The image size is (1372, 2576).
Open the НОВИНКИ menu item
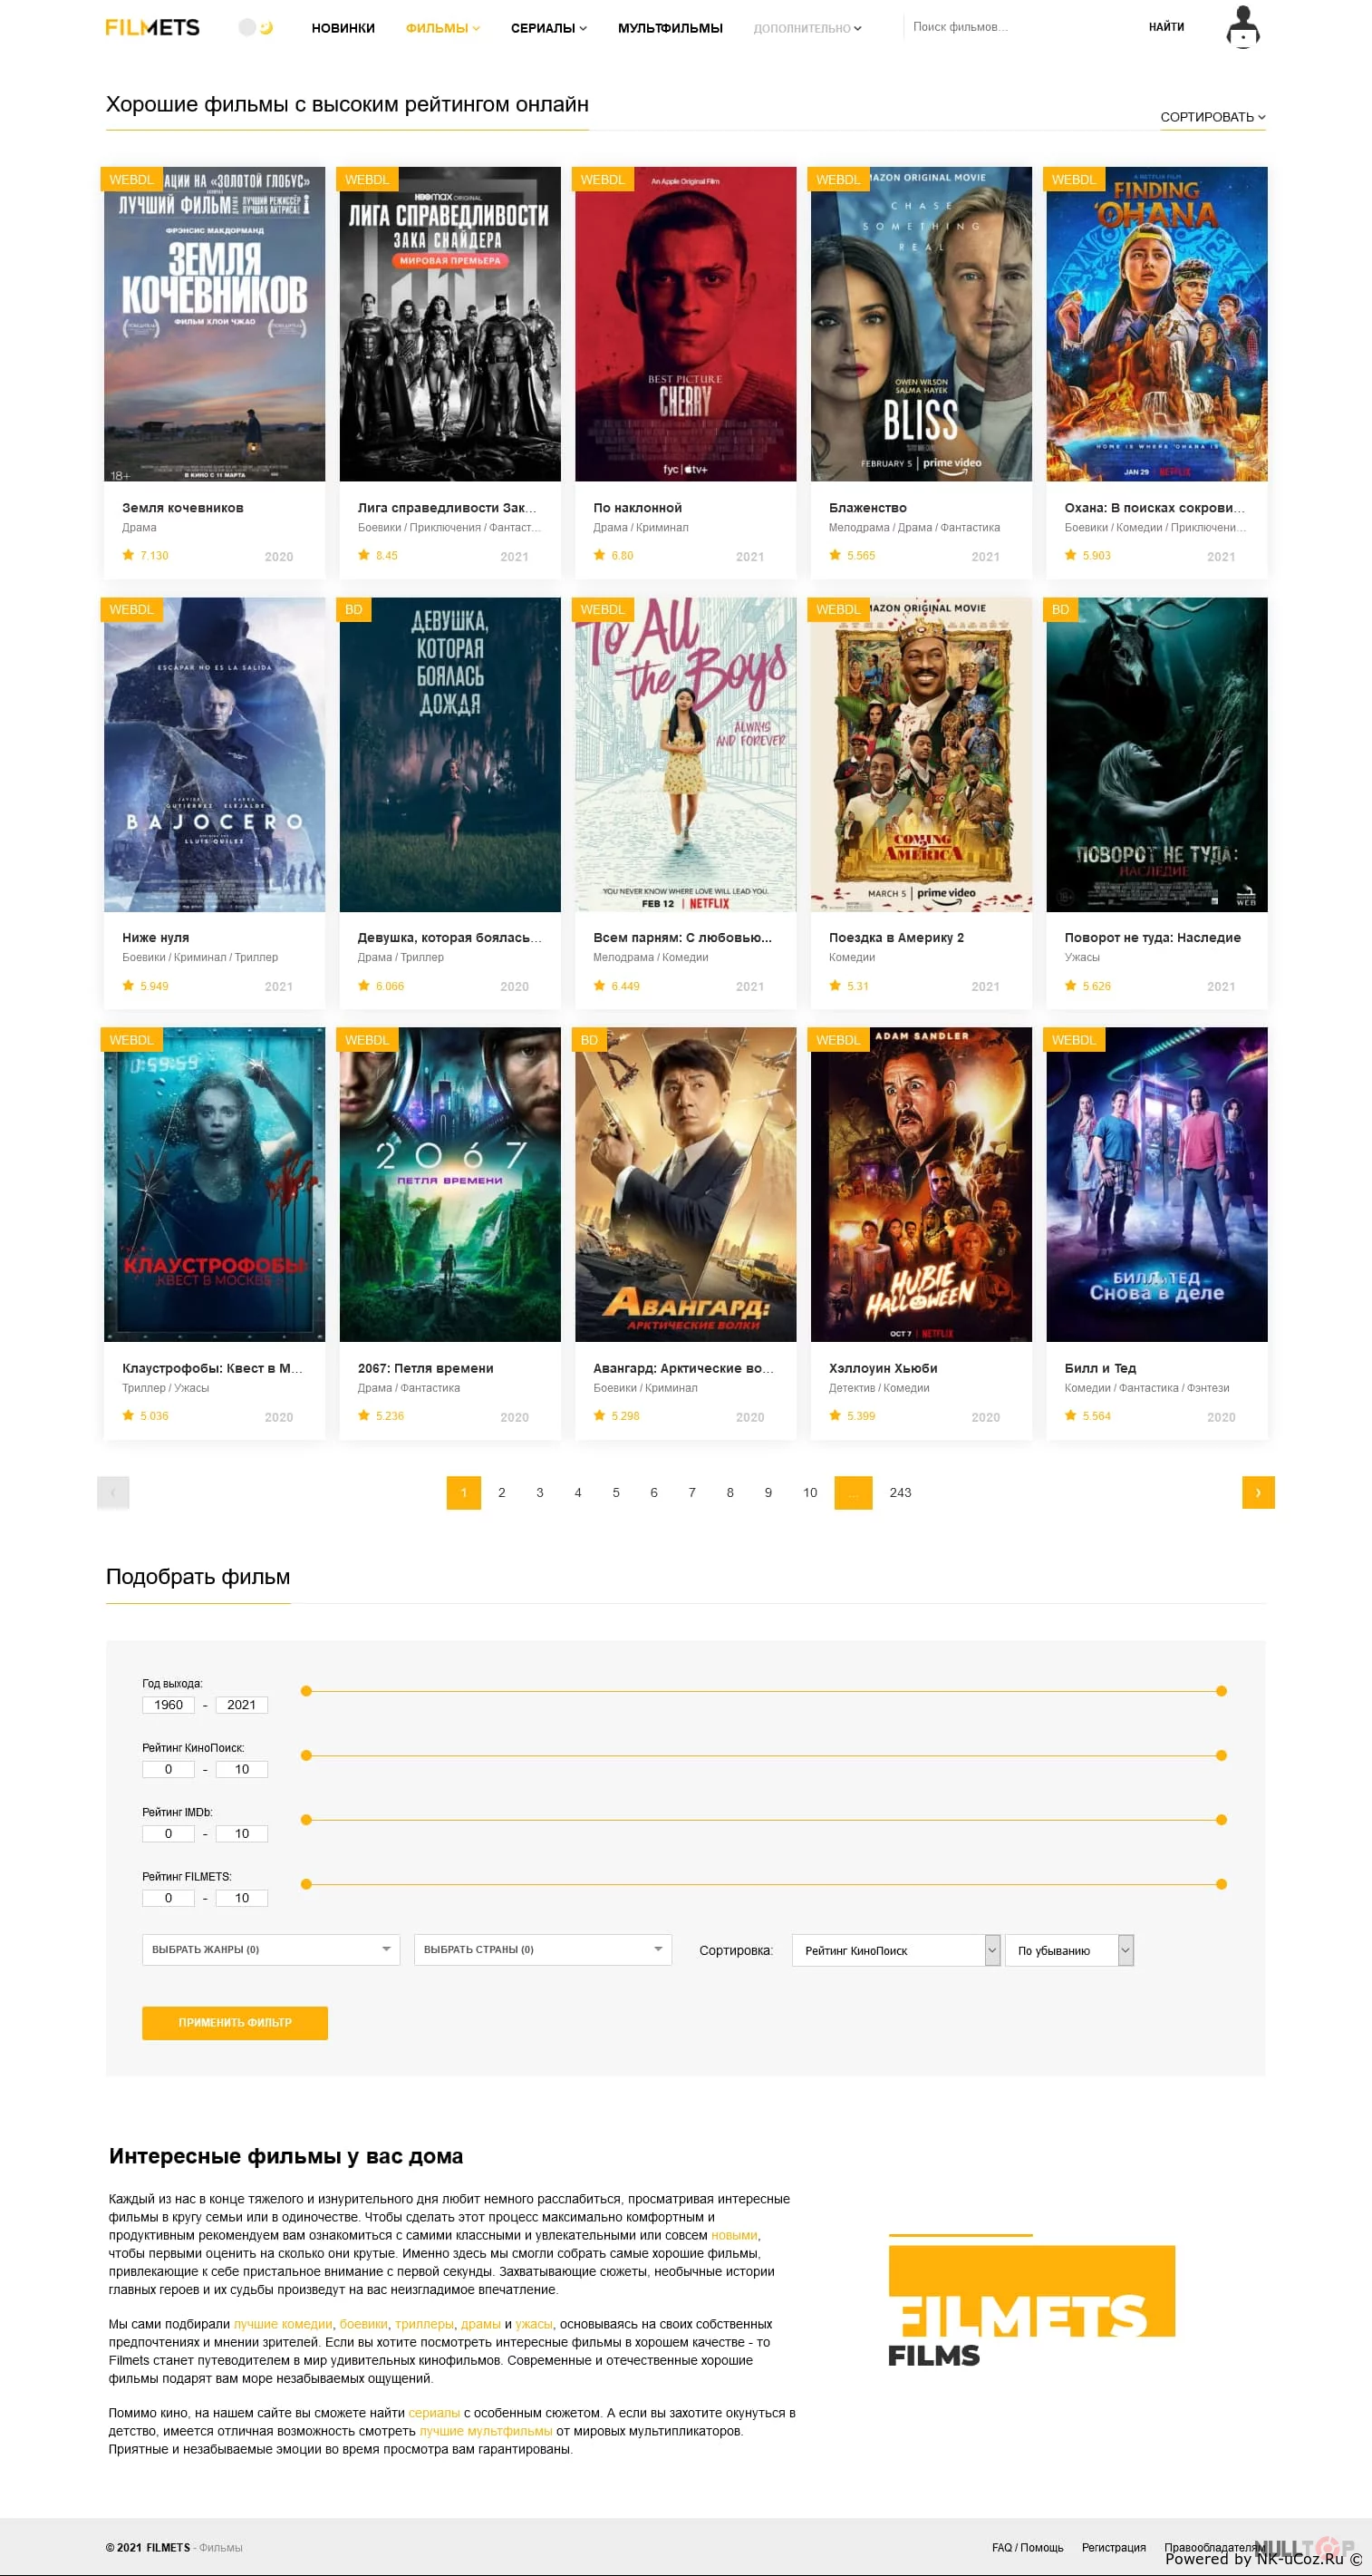(x=343, y=28)
